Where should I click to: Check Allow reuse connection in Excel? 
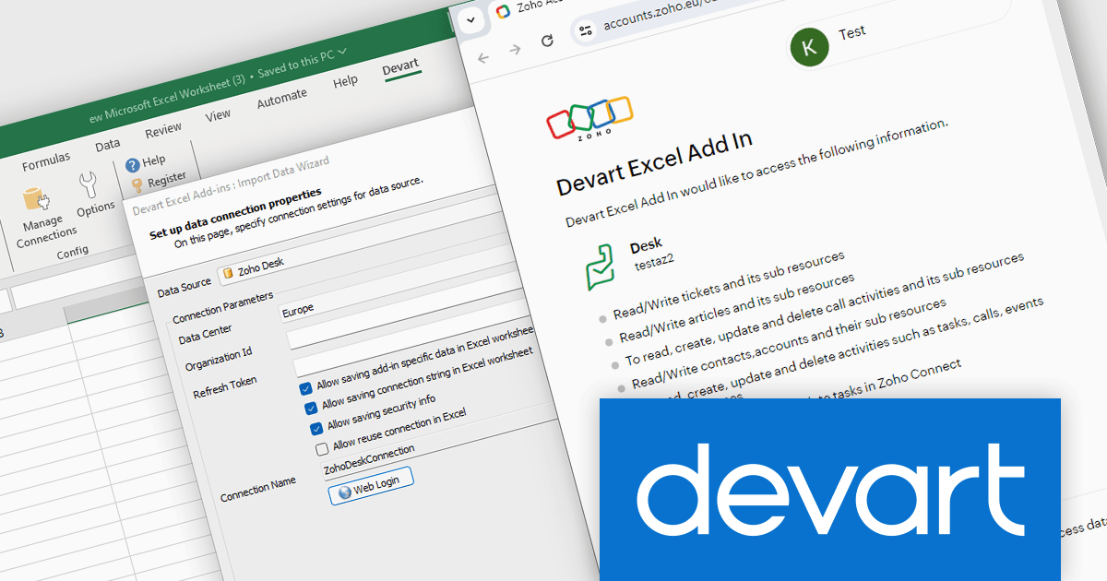[x=322, y=449]
